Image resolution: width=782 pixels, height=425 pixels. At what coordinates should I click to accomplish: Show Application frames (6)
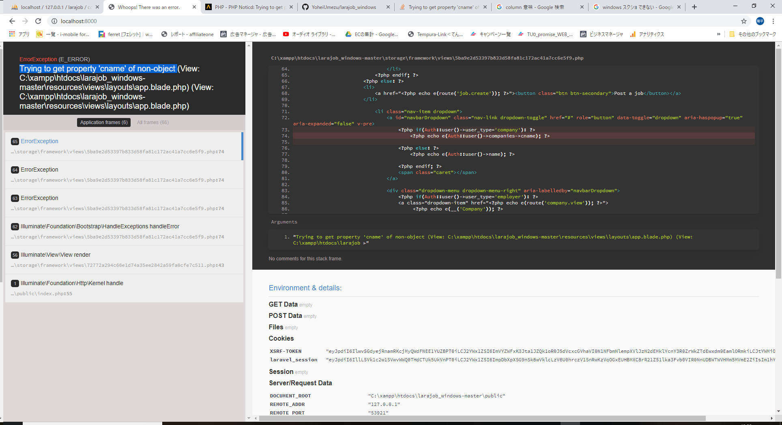[x=104, y=122]
